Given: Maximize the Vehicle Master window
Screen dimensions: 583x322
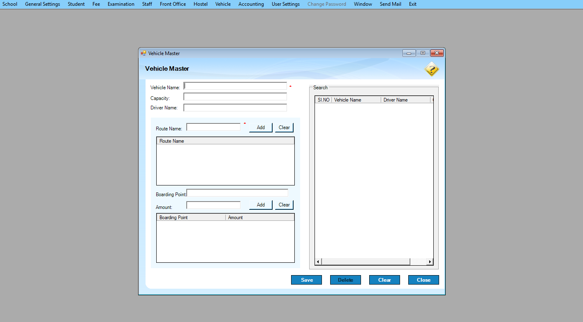Looking at the screenshot, I should coord(422,53).
